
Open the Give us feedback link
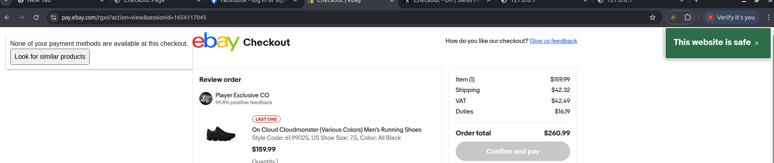pyautogui.click(x=553, y=41)
